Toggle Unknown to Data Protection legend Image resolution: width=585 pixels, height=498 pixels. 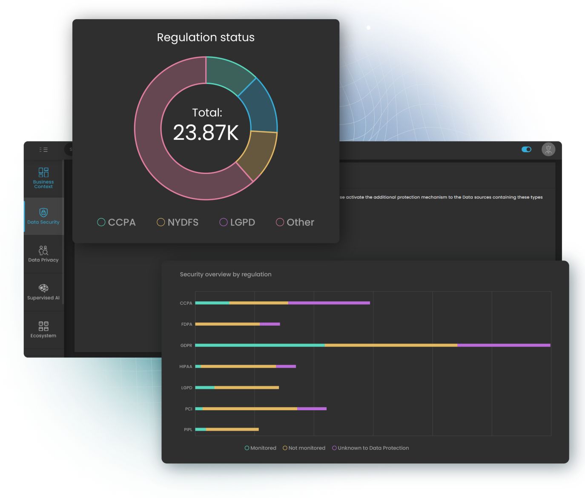370,448
